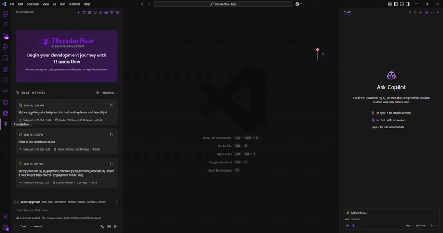Screen dimensions: 443x233
Task: Open Manage gear in activity bar
Action: 6,227
